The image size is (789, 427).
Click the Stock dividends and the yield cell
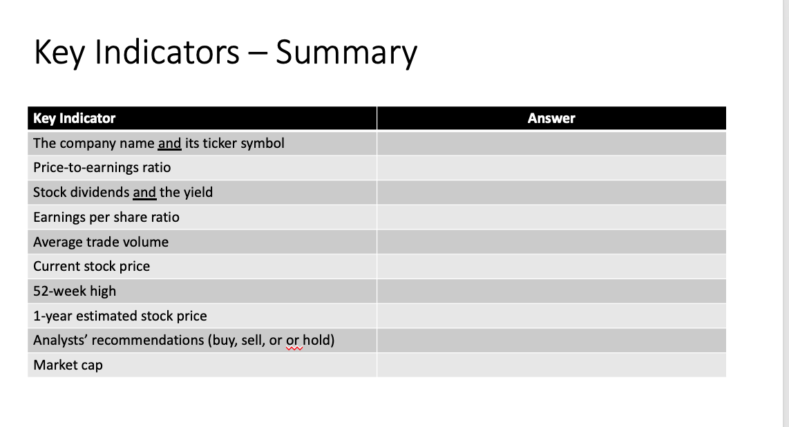click(x=202, y=192)
